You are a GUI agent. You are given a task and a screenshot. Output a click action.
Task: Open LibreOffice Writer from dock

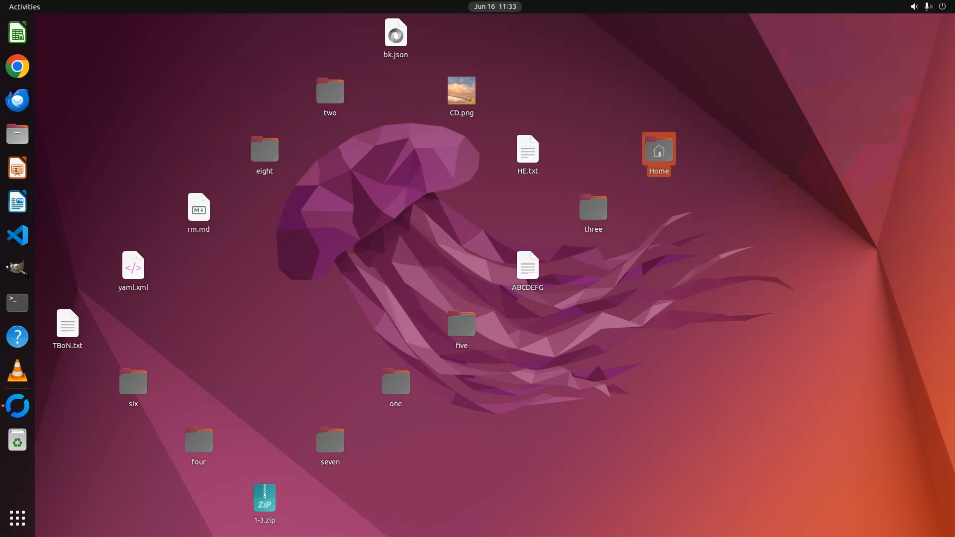(x=17, y=202)
